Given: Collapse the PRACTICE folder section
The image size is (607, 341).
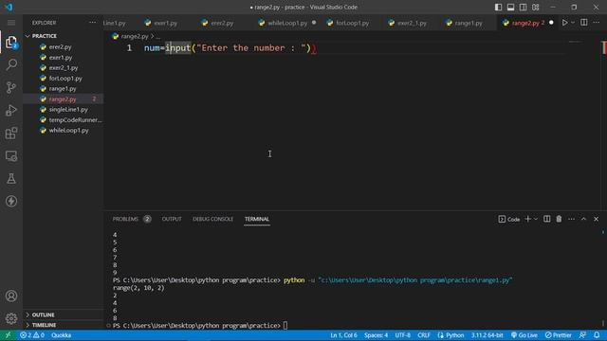Looking at the screenshot, I should pyautogui.click(x=45, y=36).
